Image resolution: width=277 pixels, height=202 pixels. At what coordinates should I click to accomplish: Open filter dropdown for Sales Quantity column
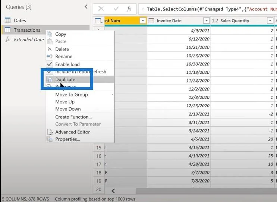pyautogui.click(x=270, y=20)
